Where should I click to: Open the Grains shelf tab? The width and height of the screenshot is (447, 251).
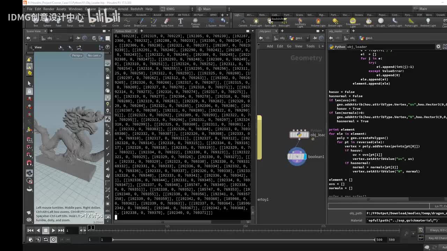click(x=300, y=15)
